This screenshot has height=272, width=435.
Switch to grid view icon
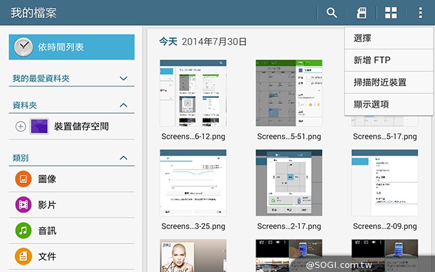391,13
